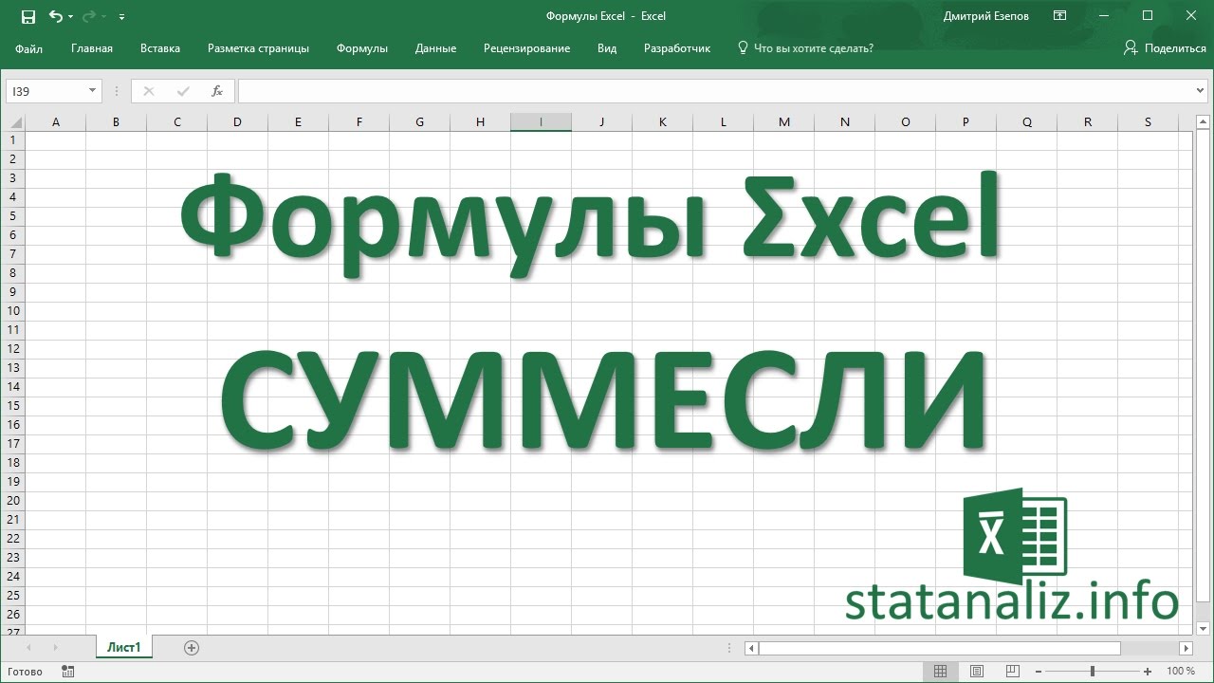The height and width of the screenshot is (683, 1214).
Task: Select row 1 header
Action: click(x=12, y=139)
